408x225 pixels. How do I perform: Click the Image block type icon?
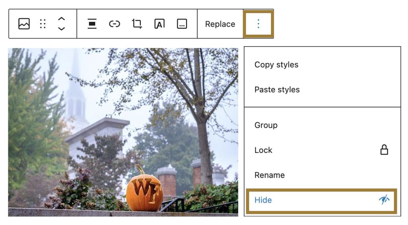[24, 24]
